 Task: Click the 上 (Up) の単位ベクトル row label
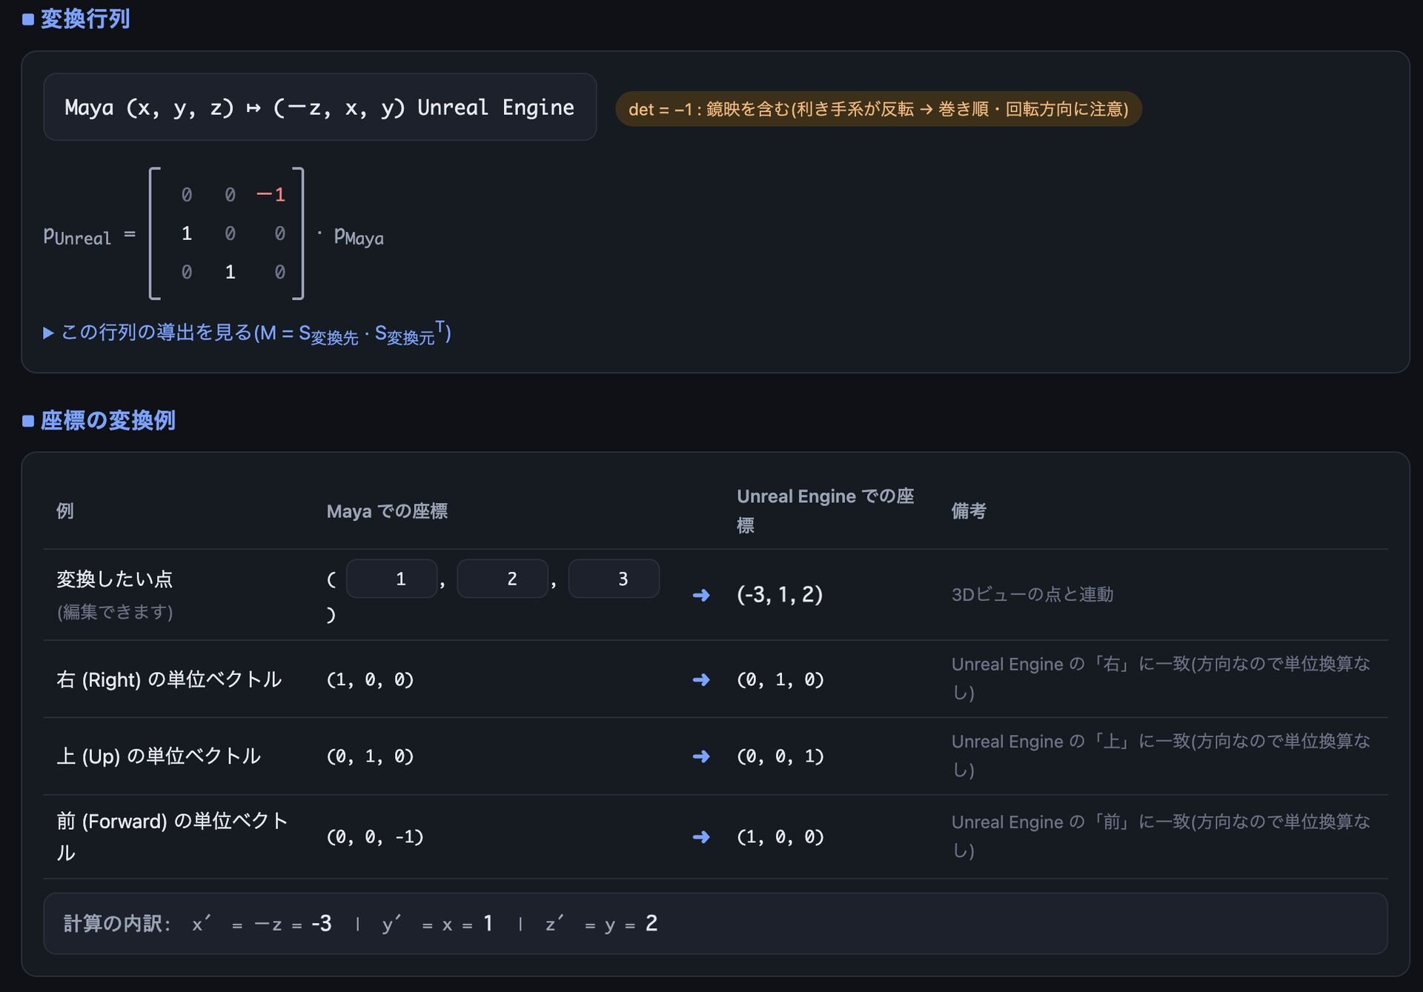point(159,756)
